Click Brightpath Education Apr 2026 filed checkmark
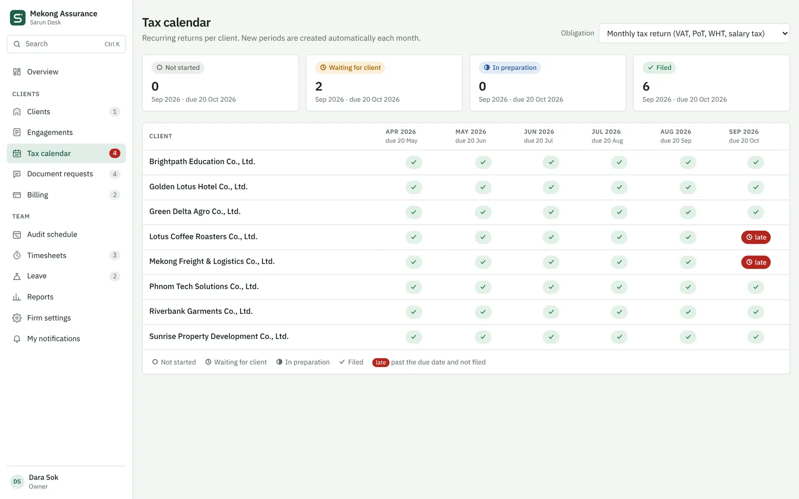 tap(413, 162)
